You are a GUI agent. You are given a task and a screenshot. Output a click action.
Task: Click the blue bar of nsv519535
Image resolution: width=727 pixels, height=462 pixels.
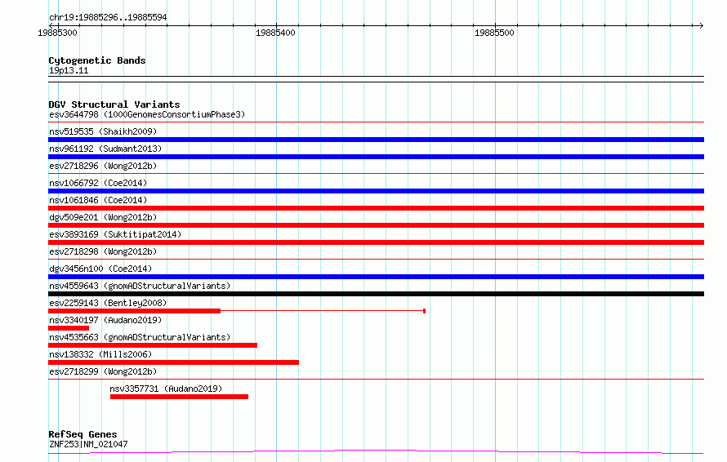[376, 140]
